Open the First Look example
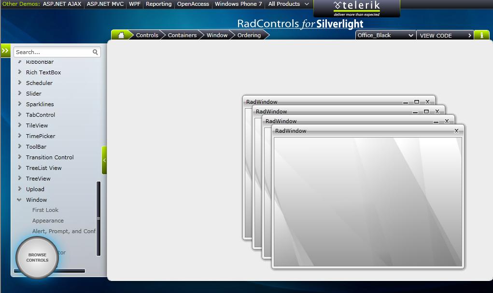Viewport: 493px width, 293px height. [45, 210]
